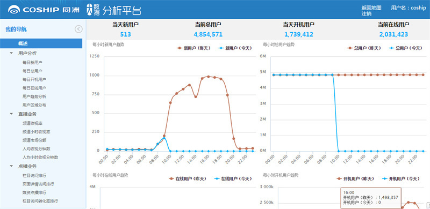Click the 注销 logout link

[367, 14]
